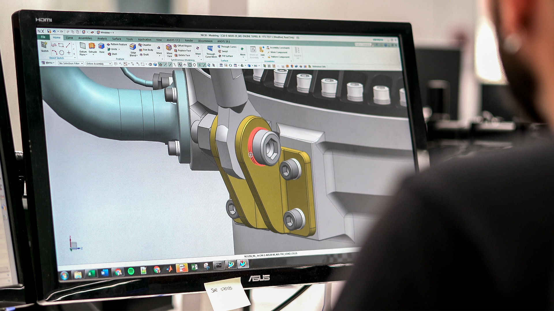554x311 pixels.
Task: Choose the Hole feature tool
Action: 102,48
